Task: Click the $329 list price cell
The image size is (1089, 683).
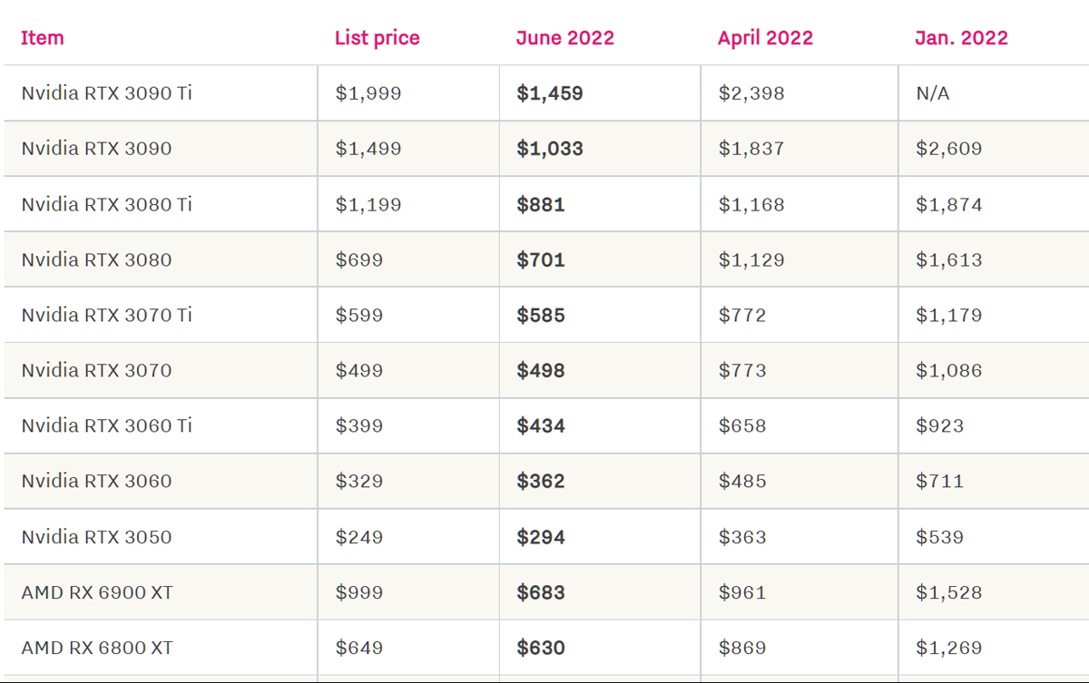Action: click(359, 481)
